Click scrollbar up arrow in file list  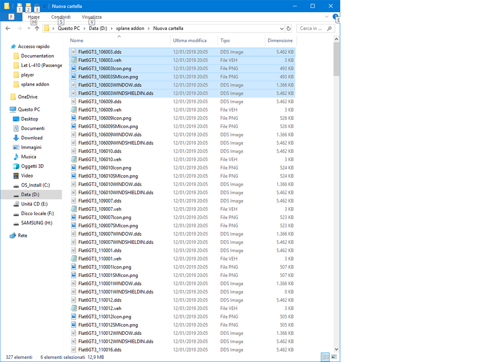pos(336,39)
